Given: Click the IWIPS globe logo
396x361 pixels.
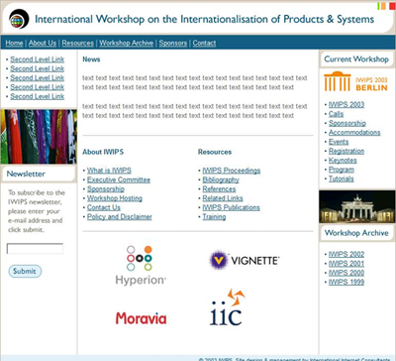Looking at the screenshot, I should point(19,19).
